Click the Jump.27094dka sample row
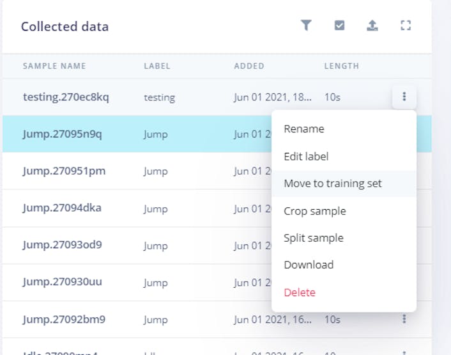This screenshot has width=451, height=355. point(62,208)
